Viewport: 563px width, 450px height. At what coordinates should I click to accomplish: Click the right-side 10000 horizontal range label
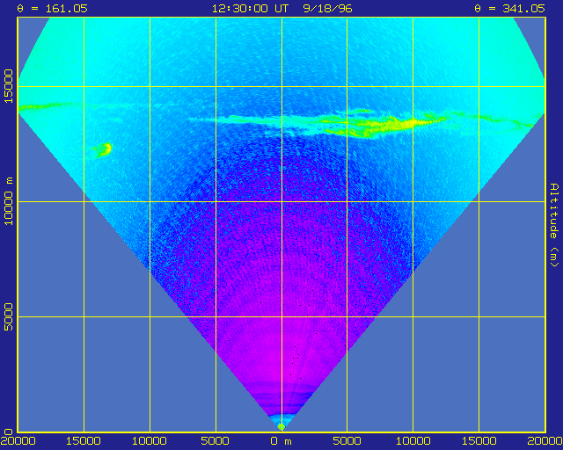[x=413, y=441]
